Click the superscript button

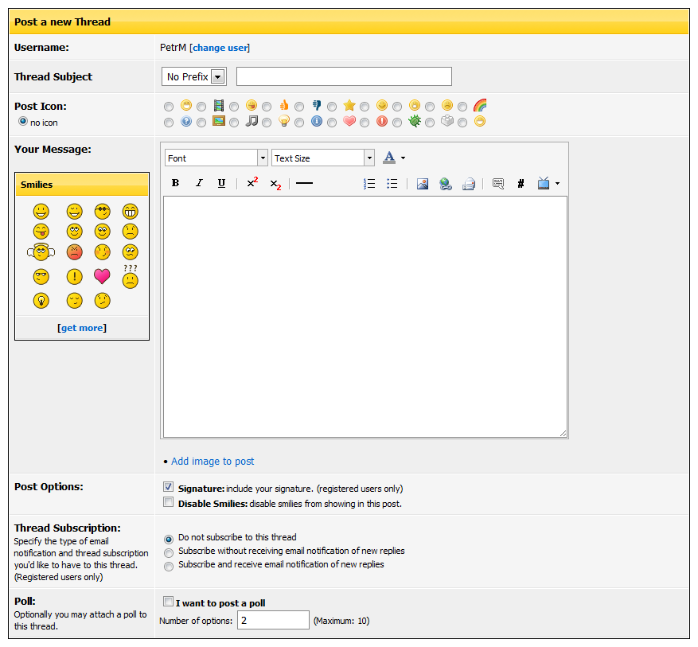click(x=252, y=183)
